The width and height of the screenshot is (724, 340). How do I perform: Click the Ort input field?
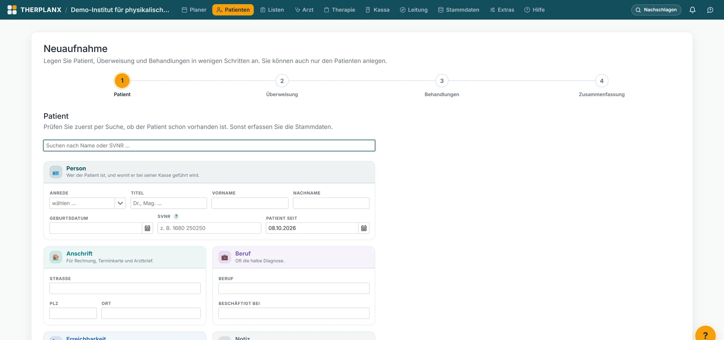151,313
